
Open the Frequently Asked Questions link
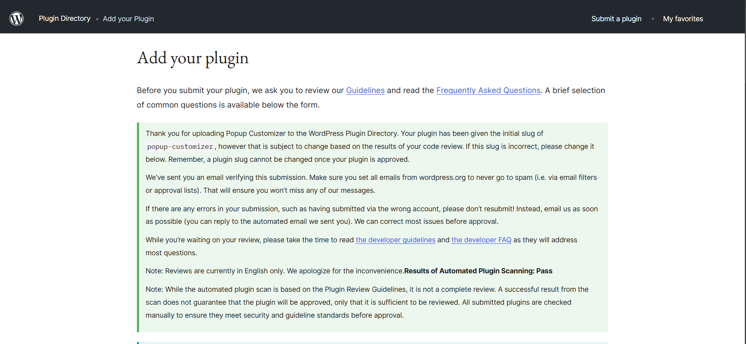(x=489, y=90)
